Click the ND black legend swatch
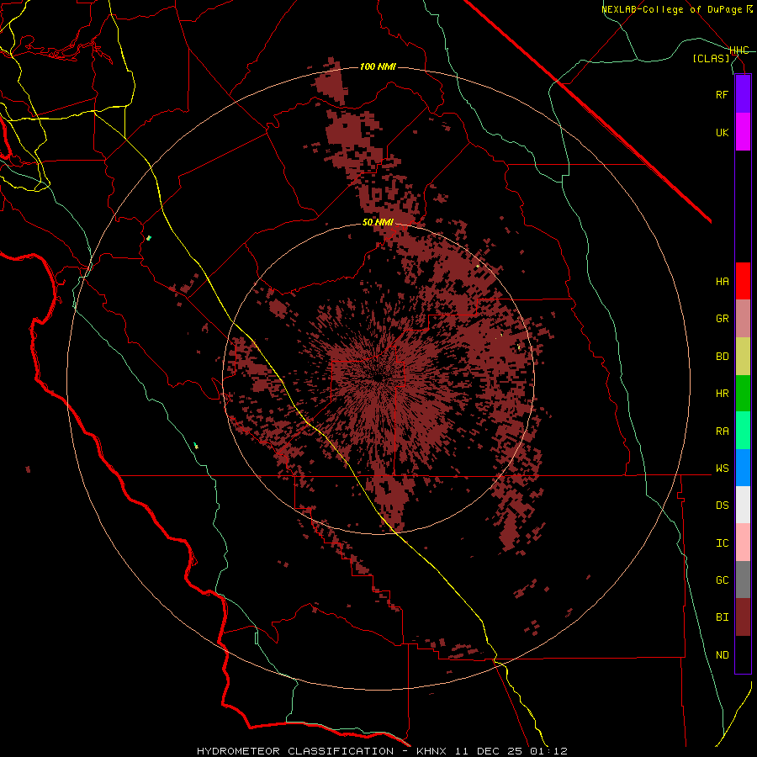The height and width of the screenshot is (757, 757). (x=743, y=654)
